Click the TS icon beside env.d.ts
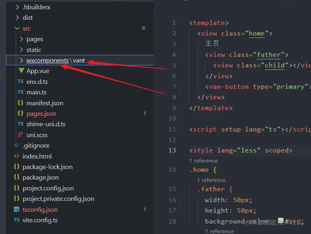 point(20,81)
